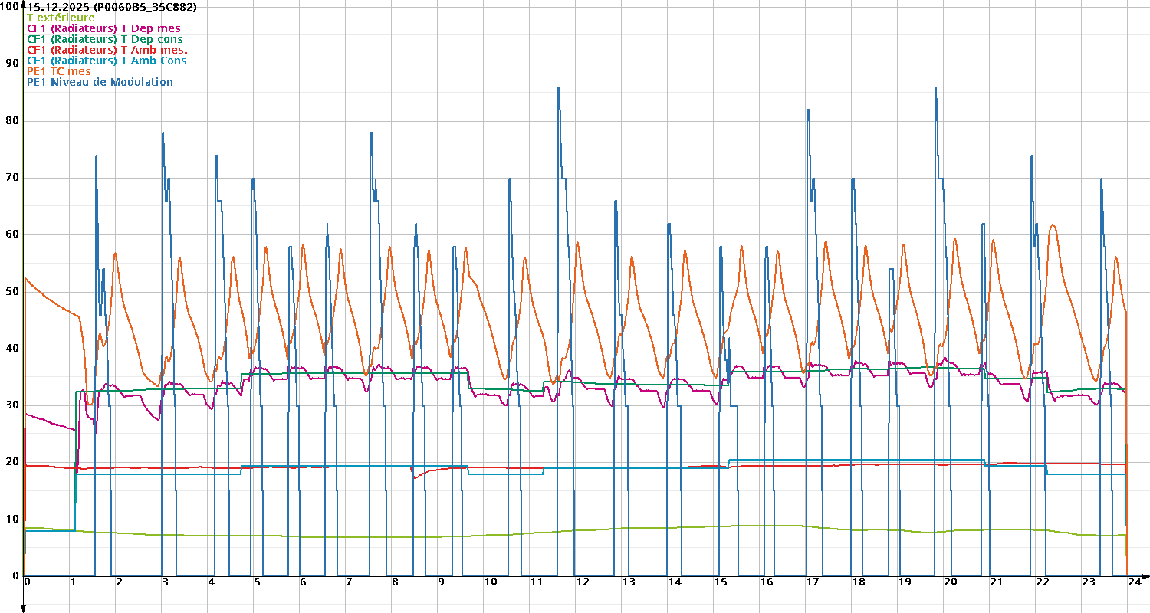The image size is (1150, 613).
Task: Click the X-axis hour label 18
Action: coord(859,582)
